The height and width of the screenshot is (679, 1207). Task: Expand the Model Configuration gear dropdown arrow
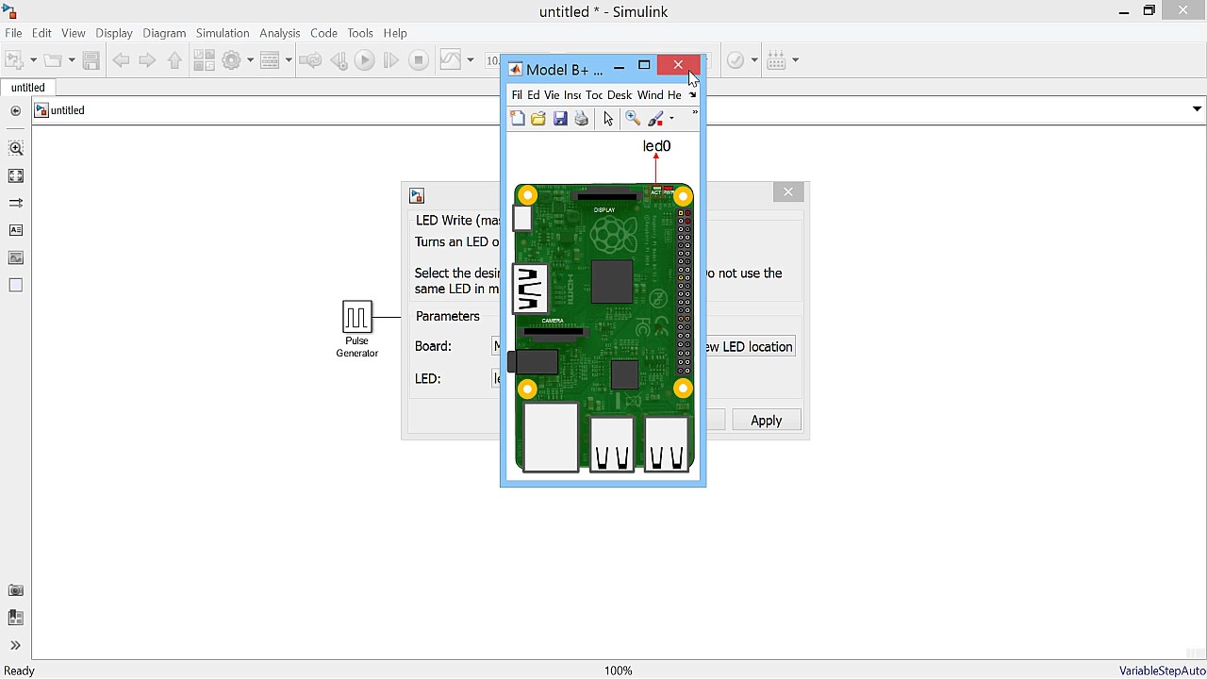250,60
